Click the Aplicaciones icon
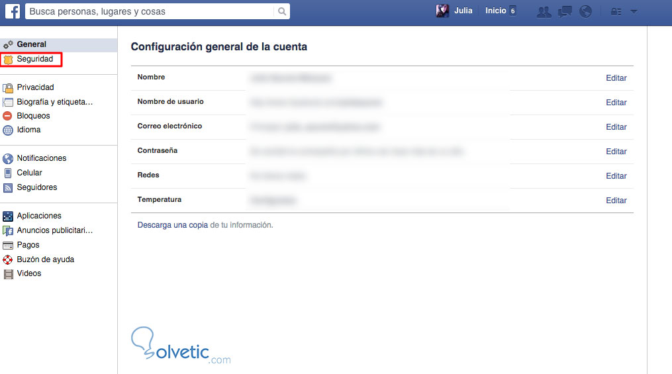 pyautogui.click(x=8, y=216)
